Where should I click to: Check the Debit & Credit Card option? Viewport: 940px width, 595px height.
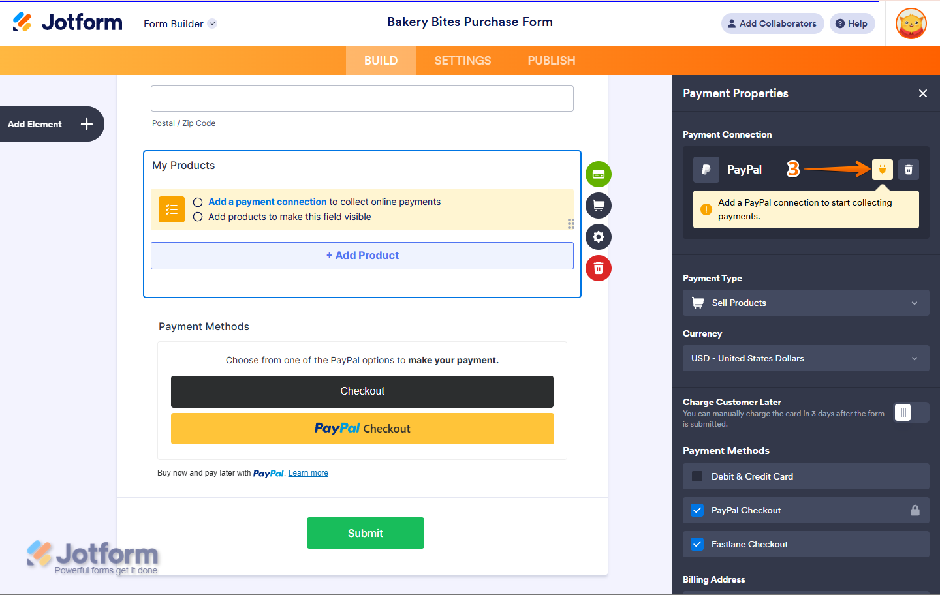point(698,476)
